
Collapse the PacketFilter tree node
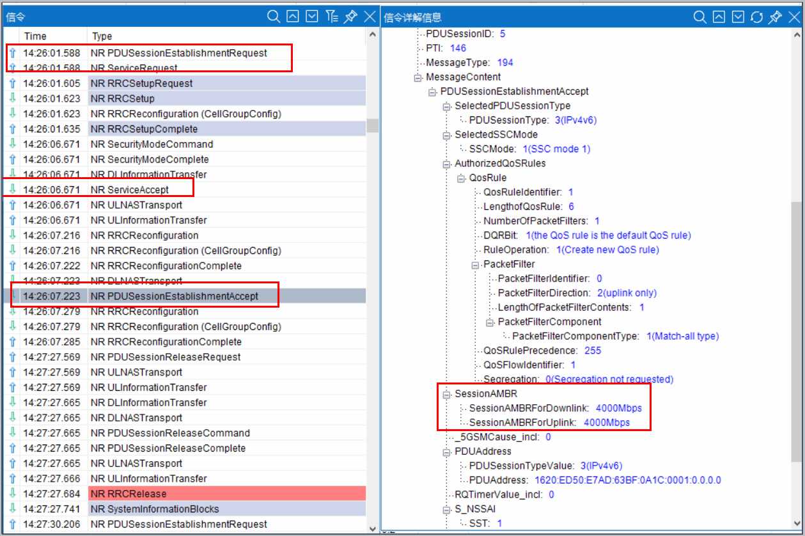(x=476, y=264)
